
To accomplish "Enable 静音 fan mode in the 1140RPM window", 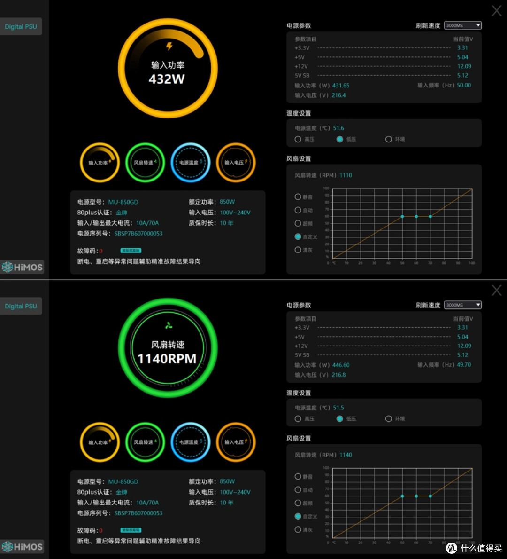I will click(x=298, y=476).
